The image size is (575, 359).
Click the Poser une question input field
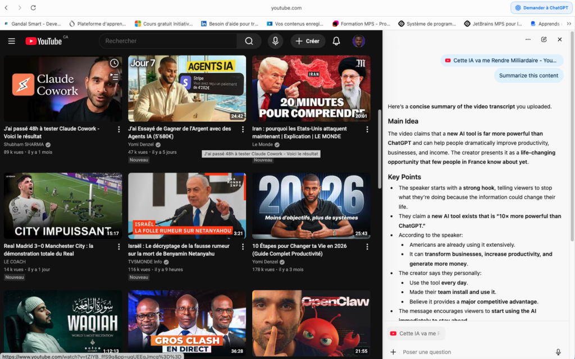click(x=472, y=352)
